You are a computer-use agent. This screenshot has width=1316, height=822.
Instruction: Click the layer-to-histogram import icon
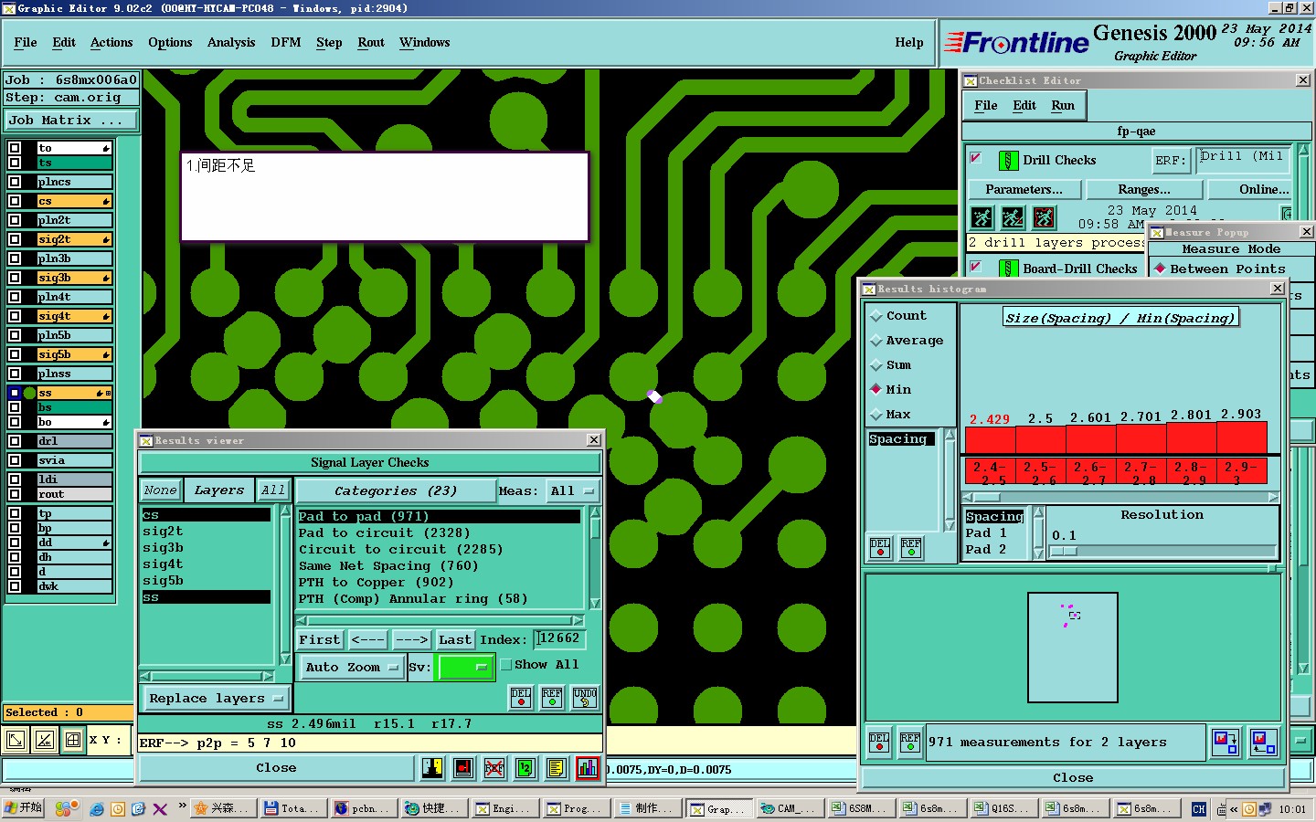pos(1264,742)
